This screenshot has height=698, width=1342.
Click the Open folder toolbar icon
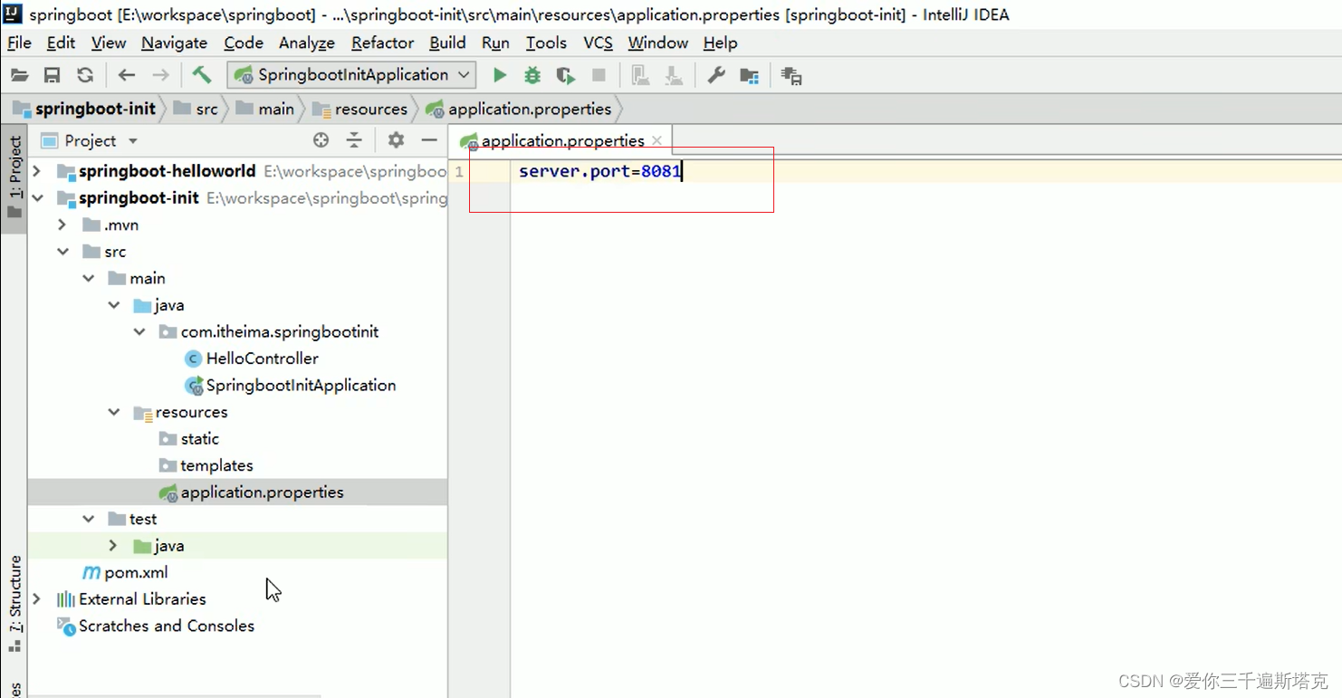[20, 76]
